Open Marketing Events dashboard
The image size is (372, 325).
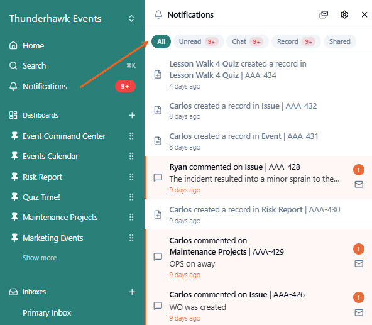coord(53,238)
